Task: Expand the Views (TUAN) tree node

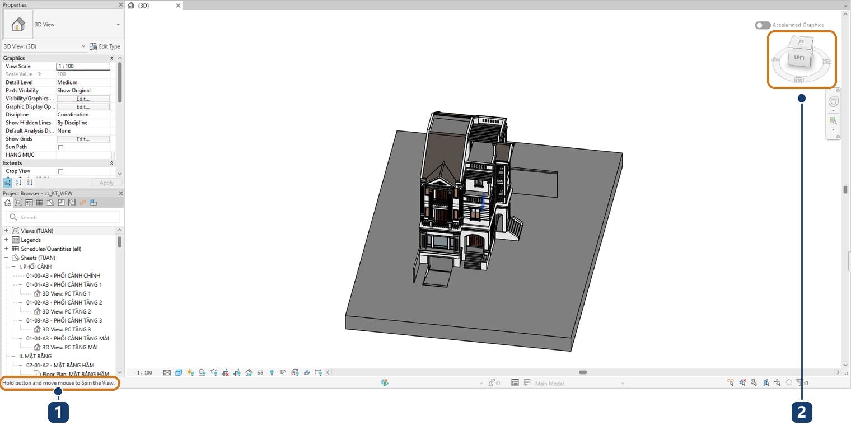Action: [x=6, y=231]
